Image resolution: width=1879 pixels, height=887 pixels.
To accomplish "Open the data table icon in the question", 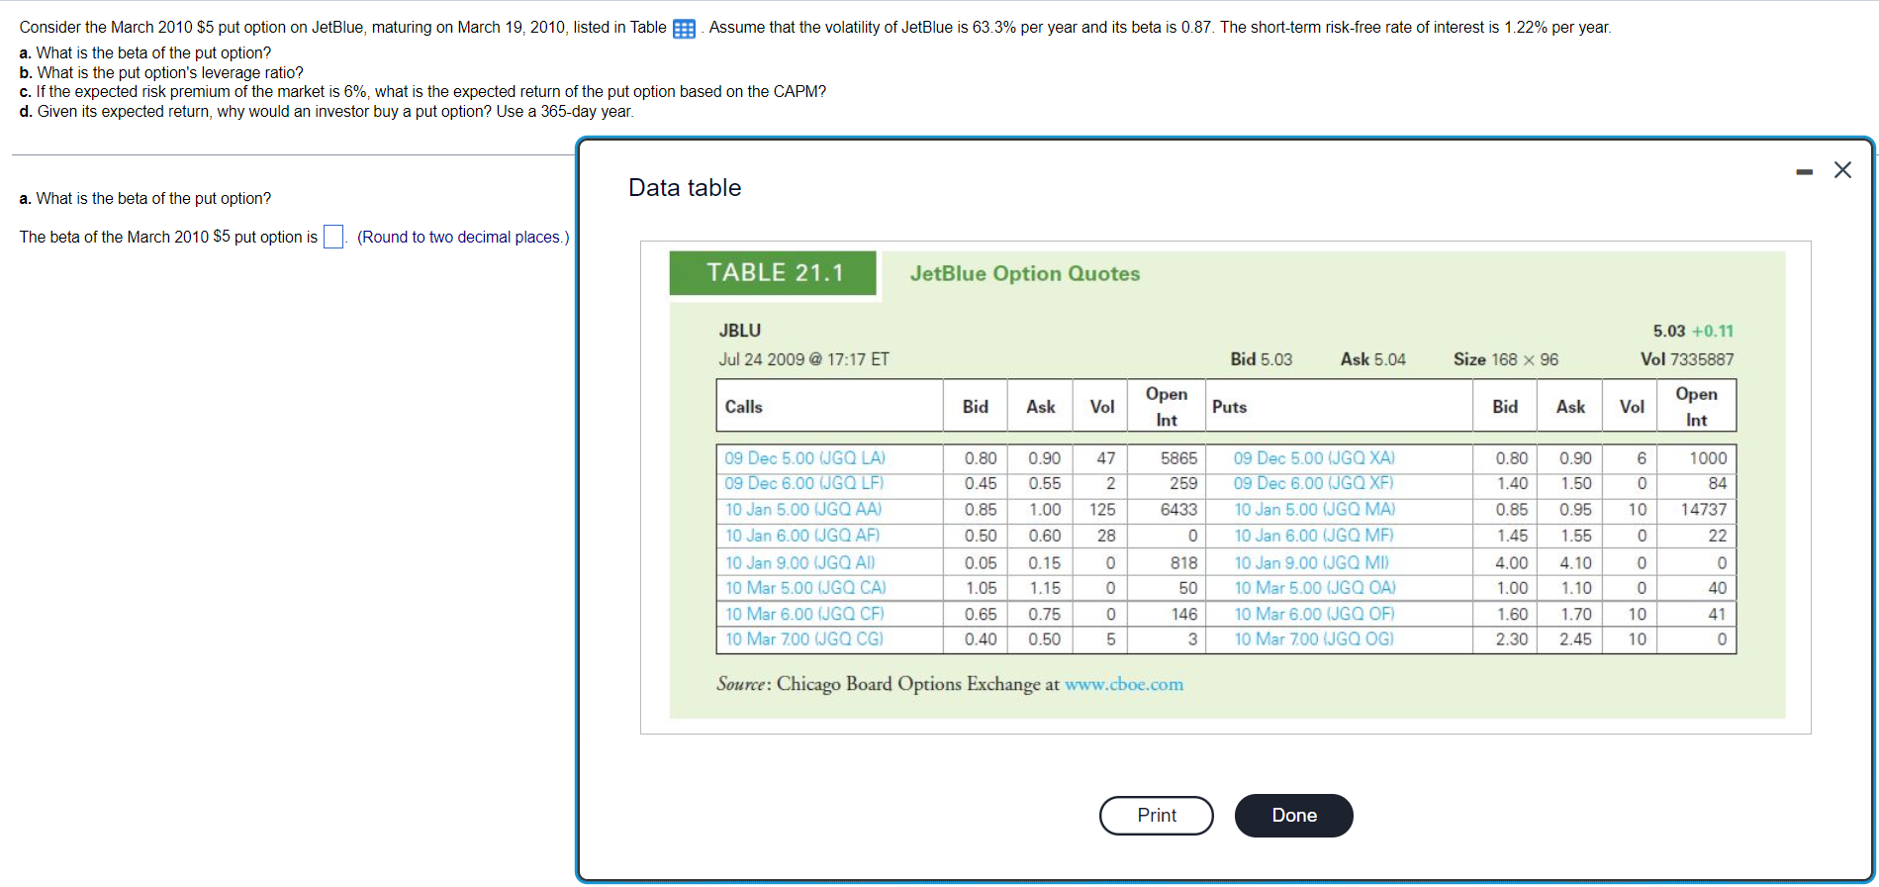I will click(684, 29).
